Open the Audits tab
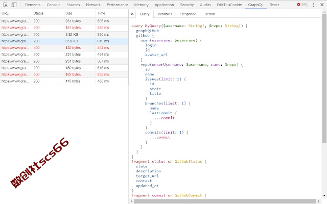 tap(205, 5)
